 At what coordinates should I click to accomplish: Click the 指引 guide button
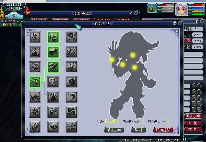7,25
